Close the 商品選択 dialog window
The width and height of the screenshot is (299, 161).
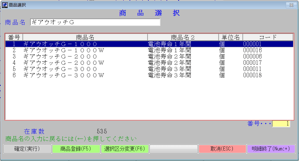pos(291,5)
